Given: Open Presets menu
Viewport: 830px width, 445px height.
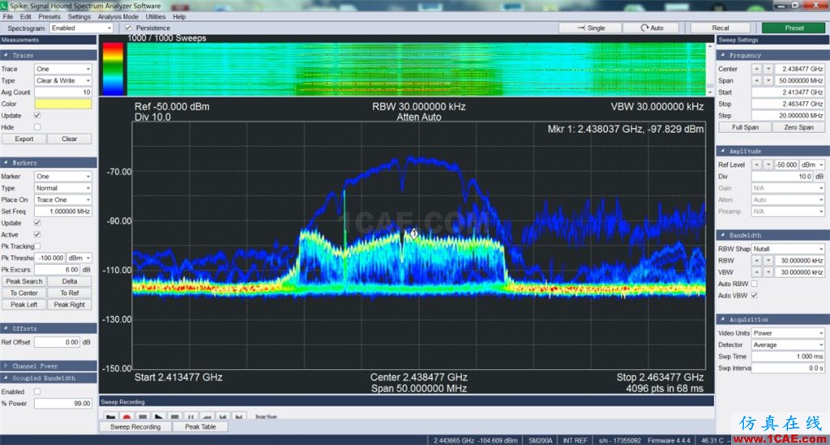Looking at the screenshot, I should 49,16.
